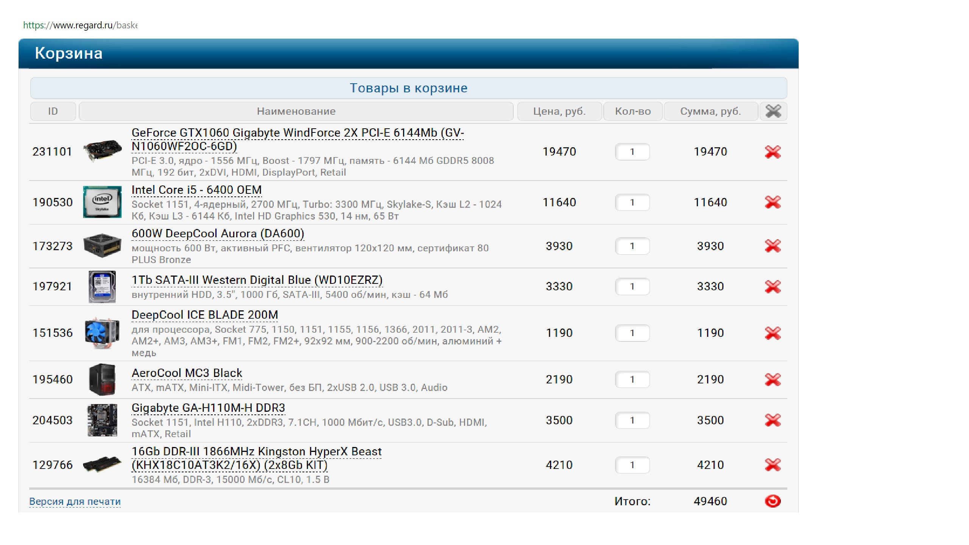Click the WD Blue hard drive thumbnail

point(102,287)
